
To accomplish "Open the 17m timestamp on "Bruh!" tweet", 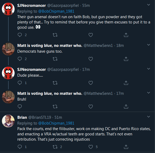I will point(120,93).
